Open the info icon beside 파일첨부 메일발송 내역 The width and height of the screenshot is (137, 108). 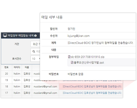click(35, 36)
